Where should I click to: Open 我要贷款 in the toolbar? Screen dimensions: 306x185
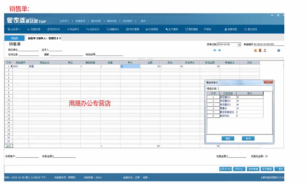[231, 29]
